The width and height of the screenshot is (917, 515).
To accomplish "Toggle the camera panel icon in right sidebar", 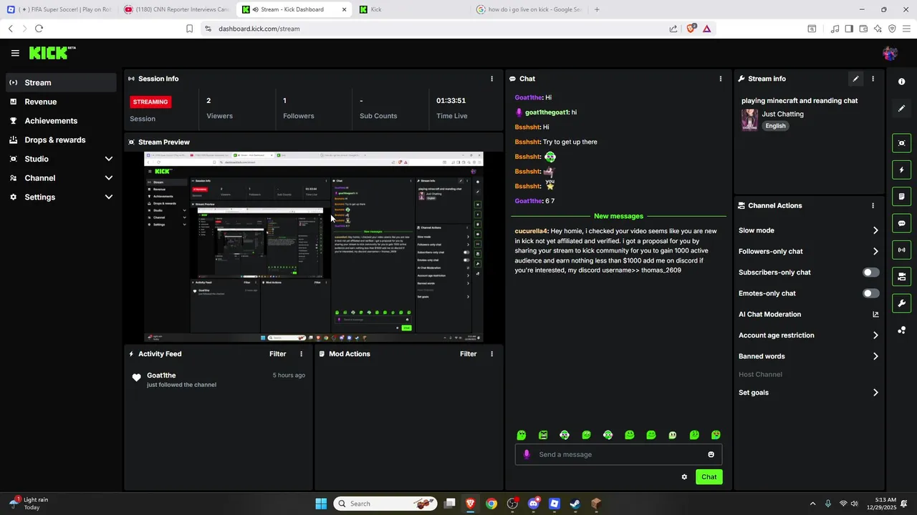I will (x=901, y=276).
